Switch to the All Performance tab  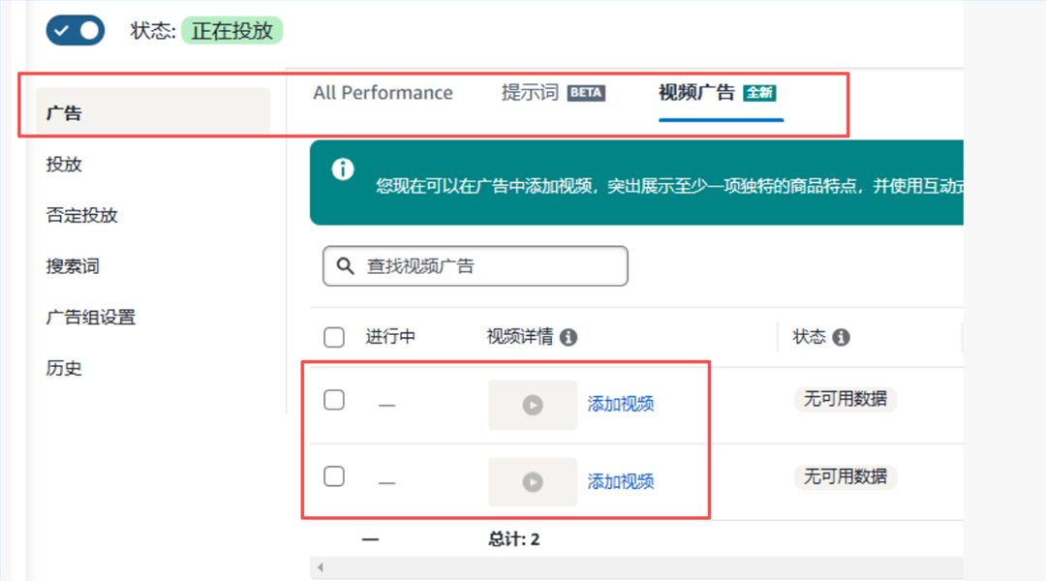[x=383, y=92]
